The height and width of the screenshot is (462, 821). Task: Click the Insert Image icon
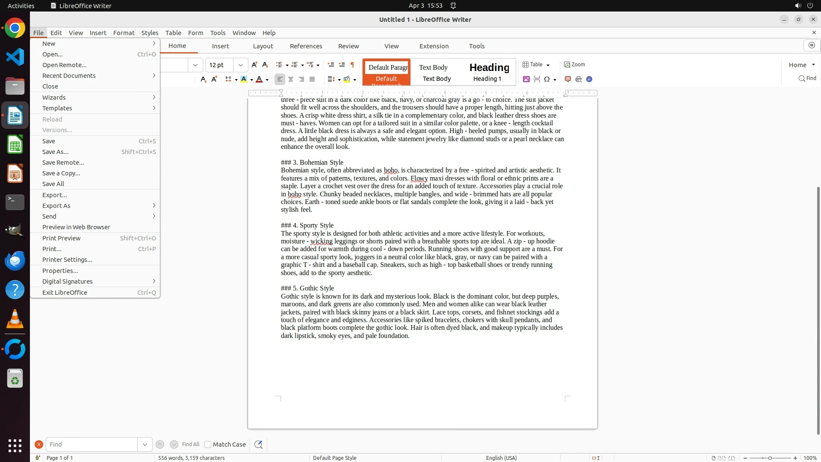coord(526,79)
